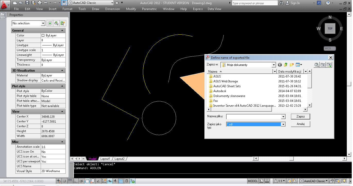This screenshot has width=353, height=186.
Task: Open the File menu
Action: click(x=16, y=9)
